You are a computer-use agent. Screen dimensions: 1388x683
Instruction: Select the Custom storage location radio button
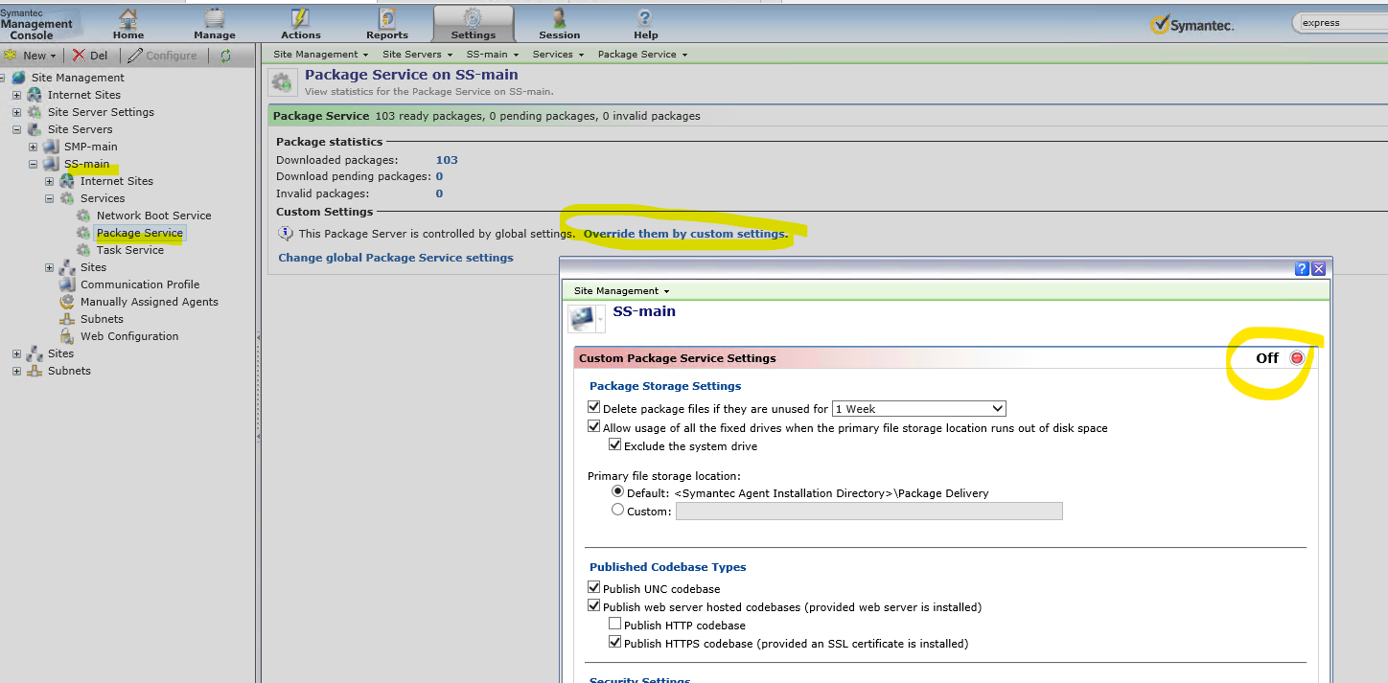pos(617,510)
